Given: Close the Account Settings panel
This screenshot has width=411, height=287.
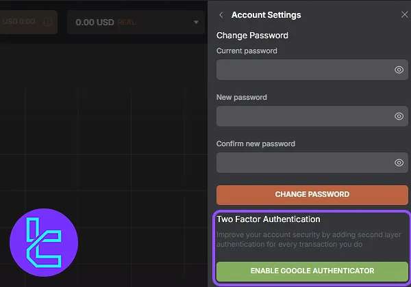Looking at the screenshot, I should pyautogui.click(x=404, y=14).
